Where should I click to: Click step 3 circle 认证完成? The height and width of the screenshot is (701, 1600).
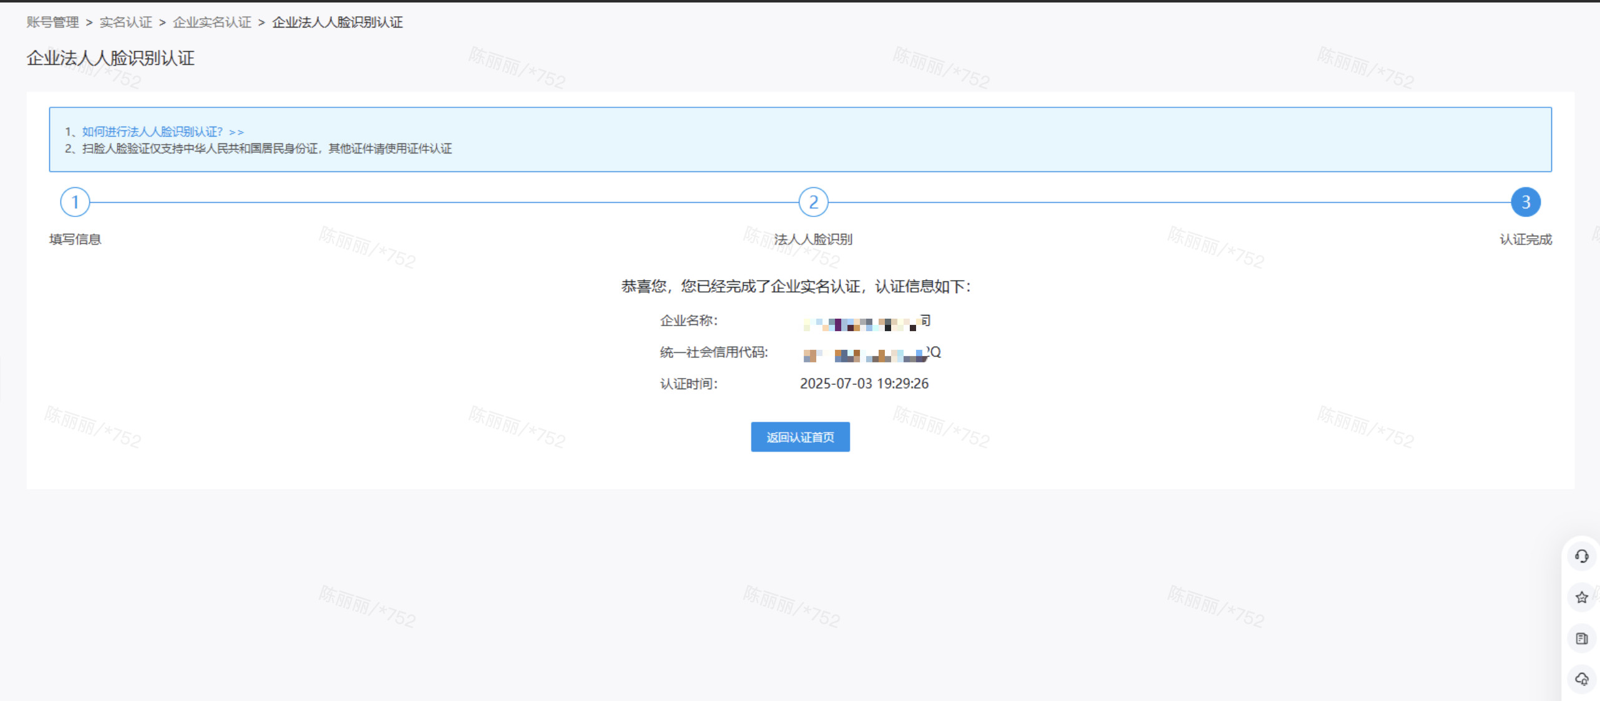click(1525, 202)
